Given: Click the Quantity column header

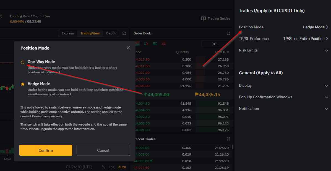Looking at the screenshot, I should (x=183, y=52).
